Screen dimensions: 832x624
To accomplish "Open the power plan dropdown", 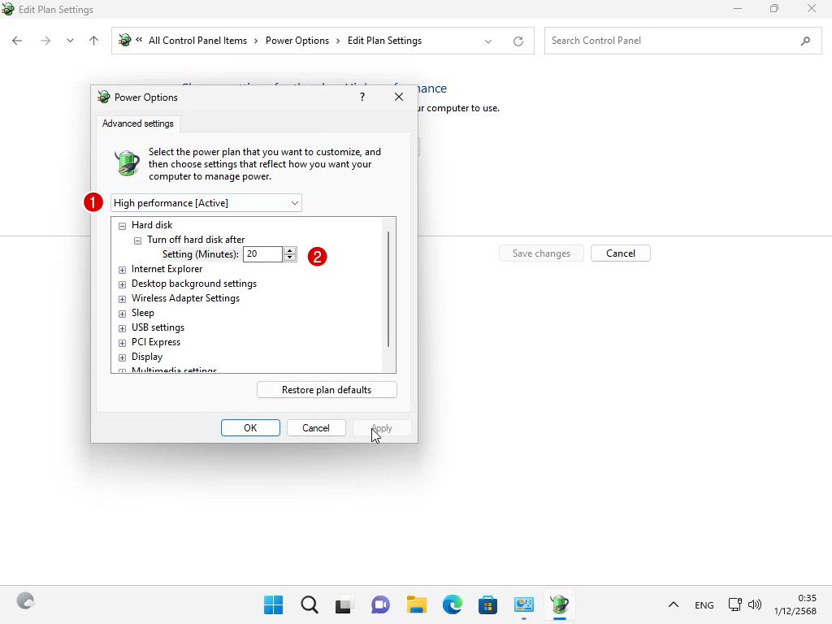I will (x=206, y=203).
